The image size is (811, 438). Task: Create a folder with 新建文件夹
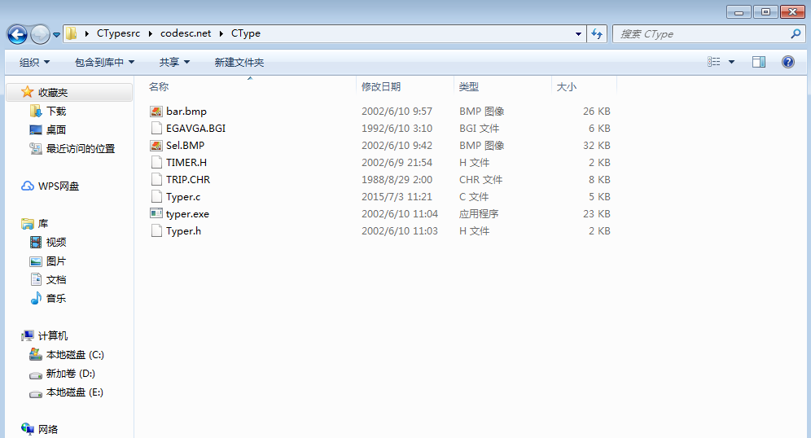239,63
